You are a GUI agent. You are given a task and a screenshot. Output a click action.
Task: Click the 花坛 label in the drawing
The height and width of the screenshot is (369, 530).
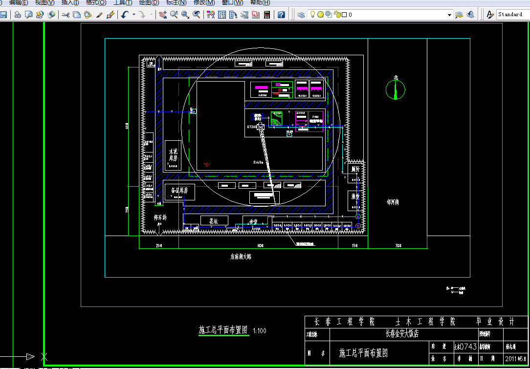[214, 221]
